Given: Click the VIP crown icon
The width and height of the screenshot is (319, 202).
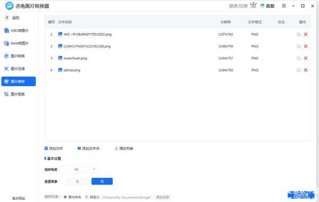Looking at the screenshot, I should pos(253,5).
